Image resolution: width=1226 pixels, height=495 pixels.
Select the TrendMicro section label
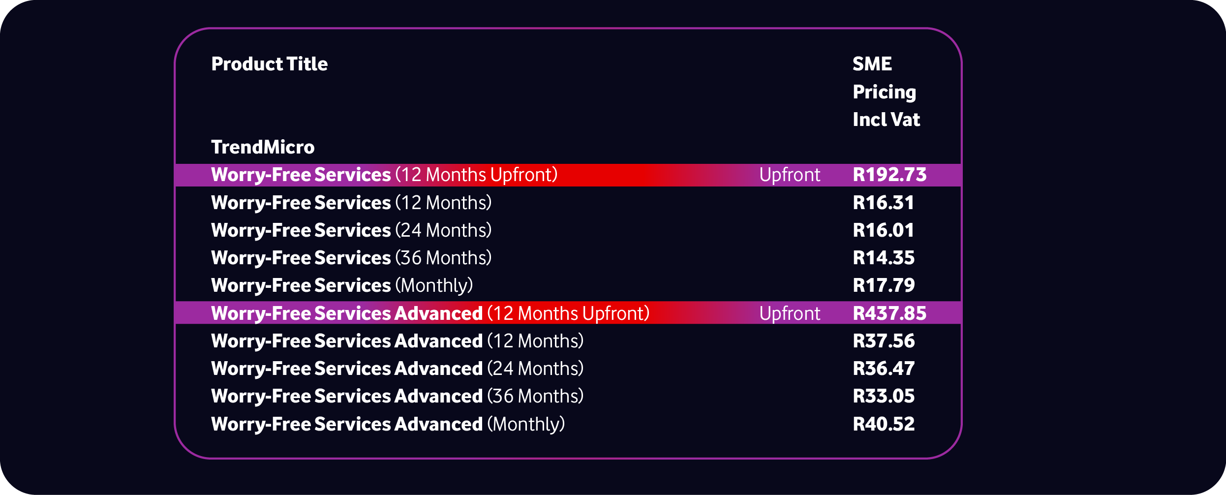point(263,147)
